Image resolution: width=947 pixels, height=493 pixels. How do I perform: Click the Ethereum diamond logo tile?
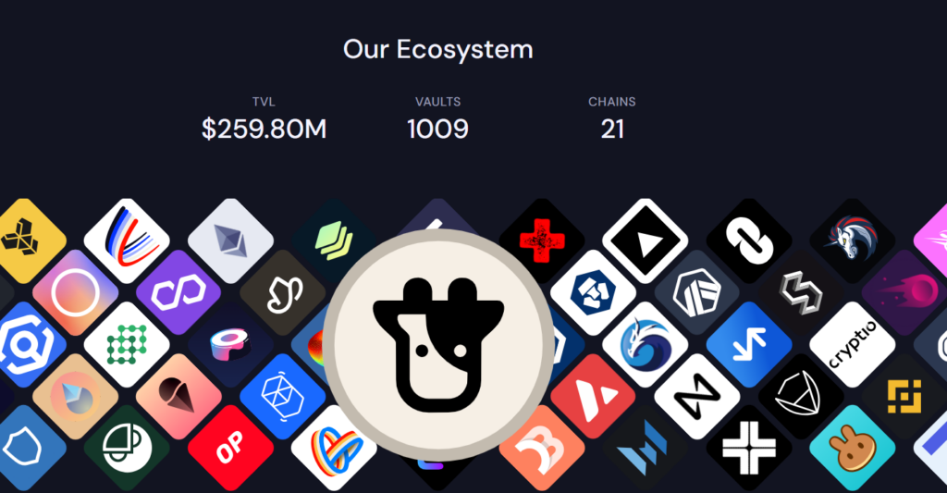(x=230, y=241)
